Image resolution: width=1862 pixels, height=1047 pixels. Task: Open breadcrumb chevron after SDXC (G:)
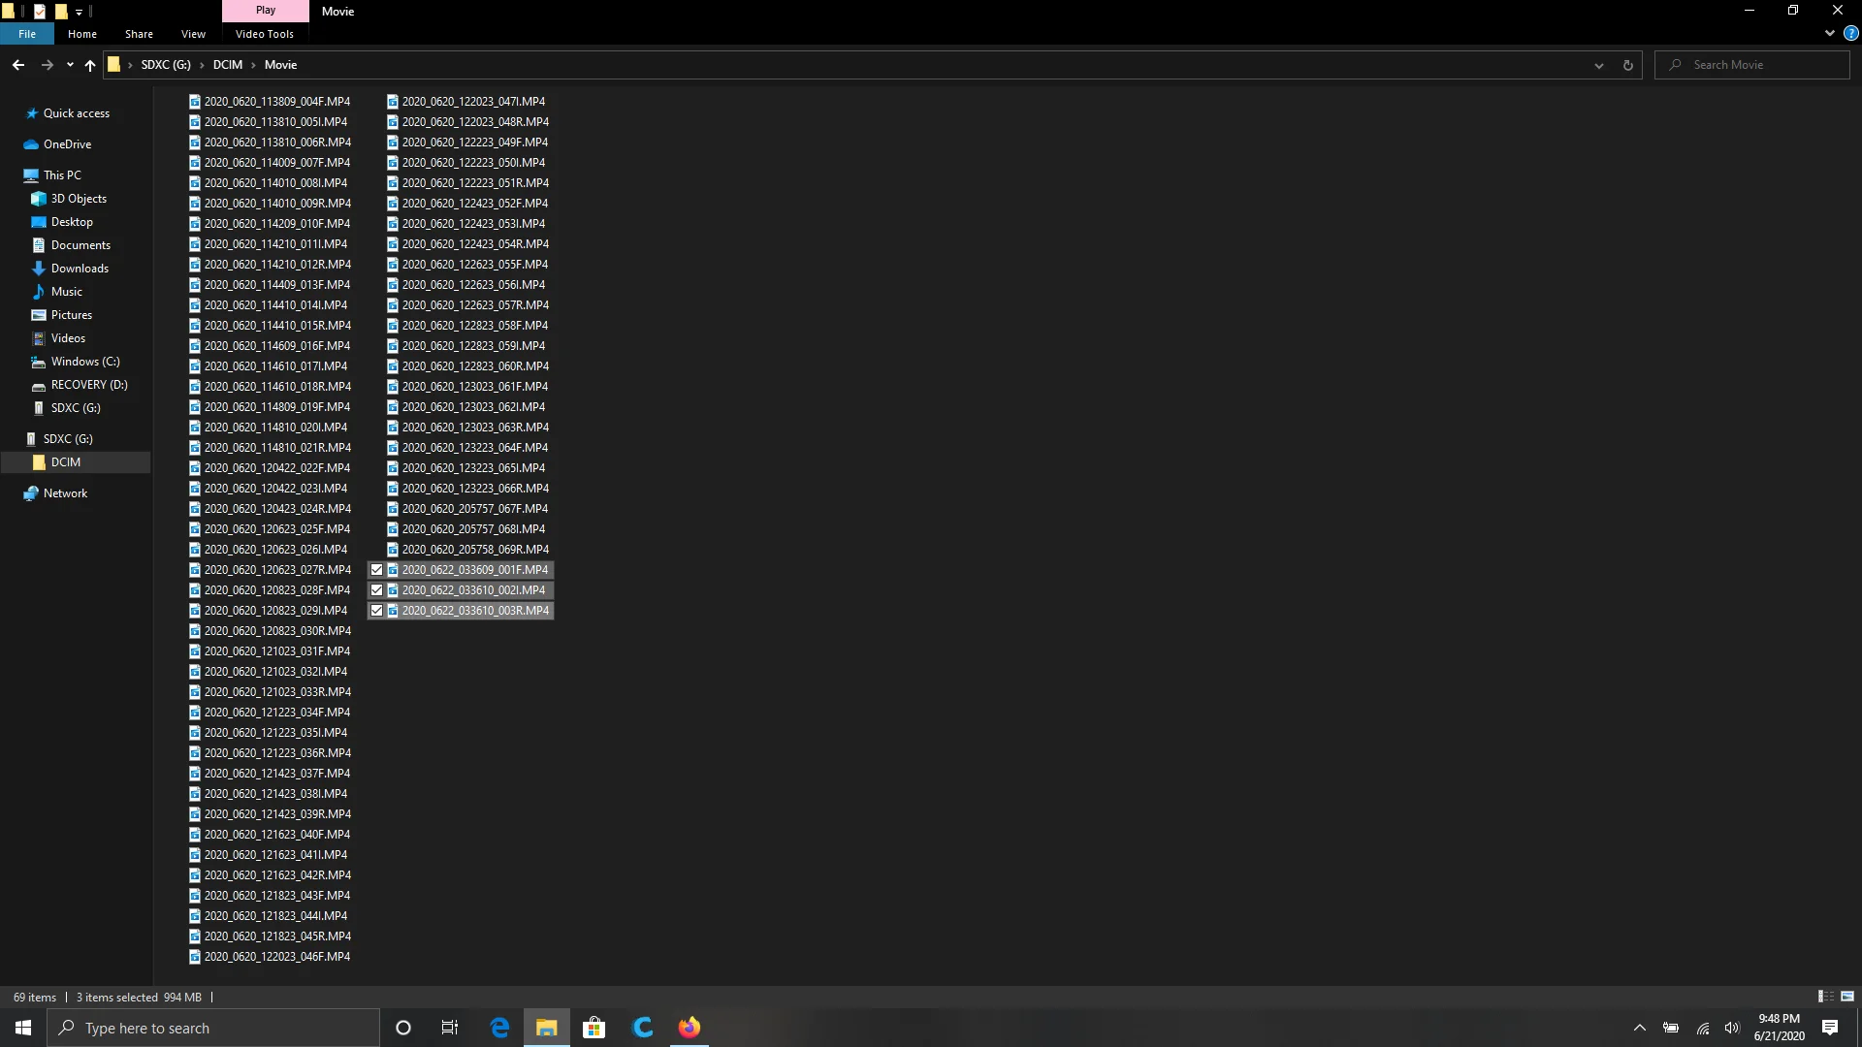202,65
